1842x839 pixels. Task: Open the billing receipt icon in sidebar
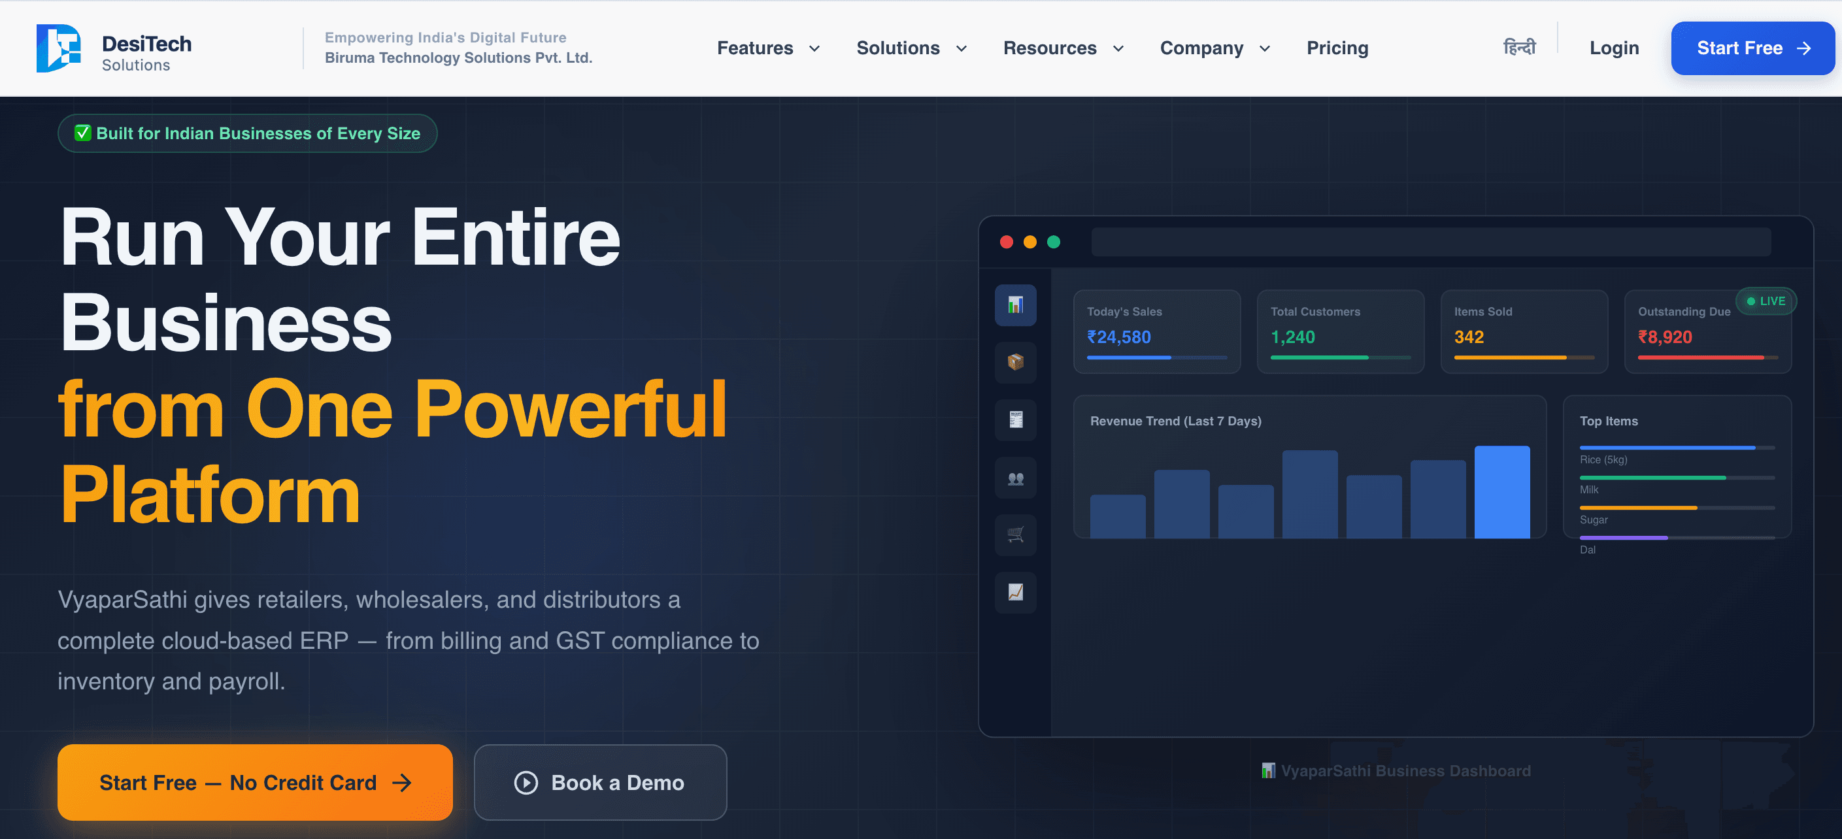pyautogui.click(x=1015, y=419)
